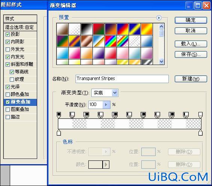Select the transparent rainbow gradient preset

(123, 41)
